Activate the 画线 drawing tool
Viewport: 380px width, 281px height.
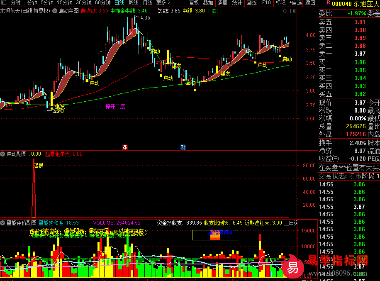[251, 3]
